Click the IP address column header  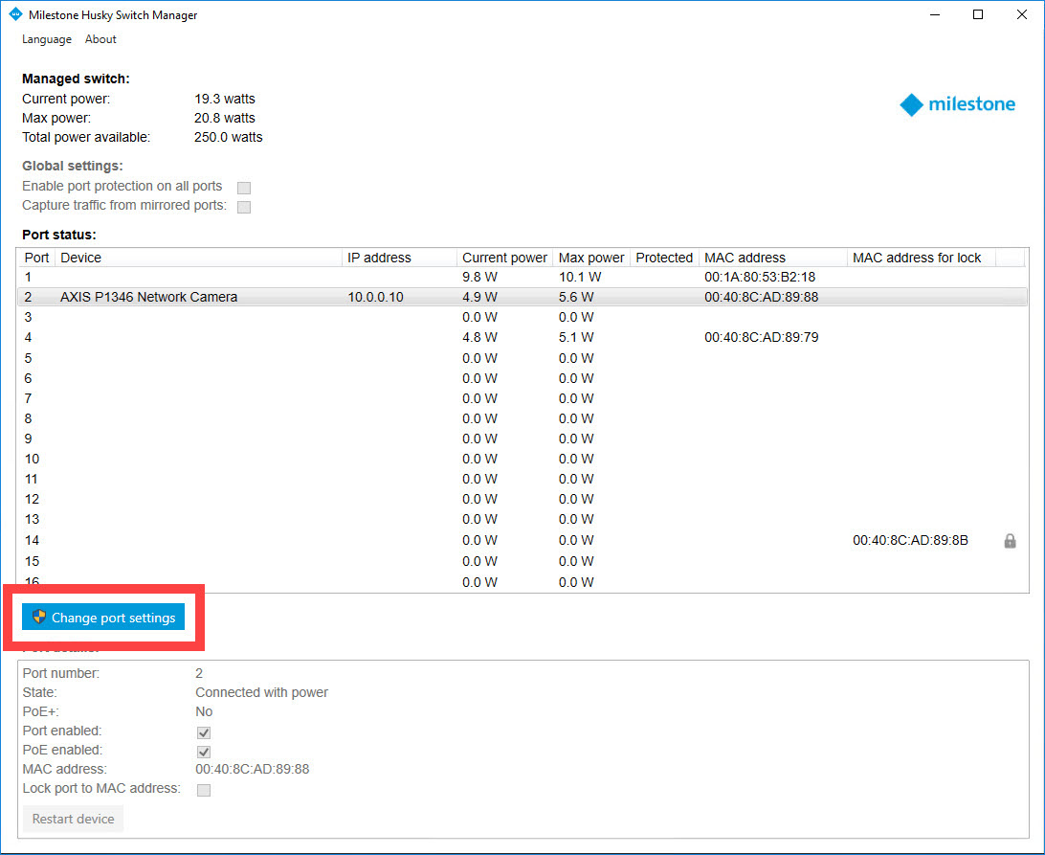pyautogui.click(x=379, y=258)
